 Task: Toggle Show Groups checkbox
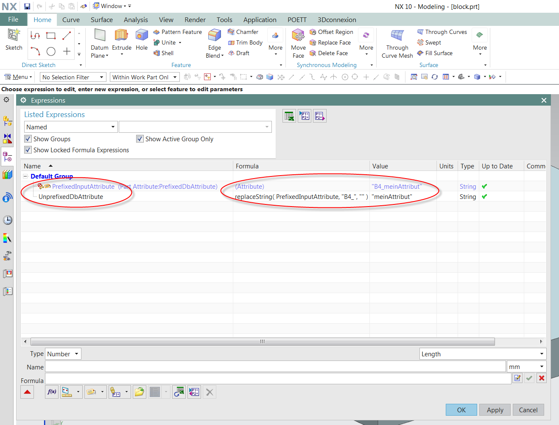28,139
